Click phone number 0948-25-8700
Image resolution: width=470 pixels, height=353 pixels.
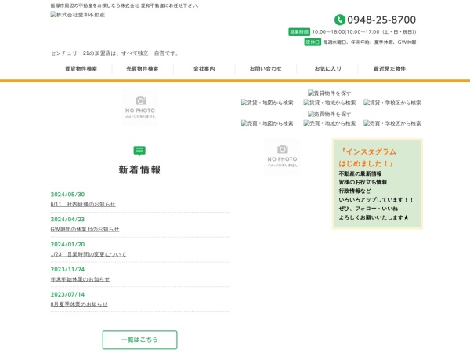pos(381,20)
